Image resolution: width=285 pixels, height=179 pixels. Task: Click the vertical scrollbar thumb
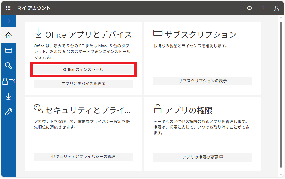(281, 94)
